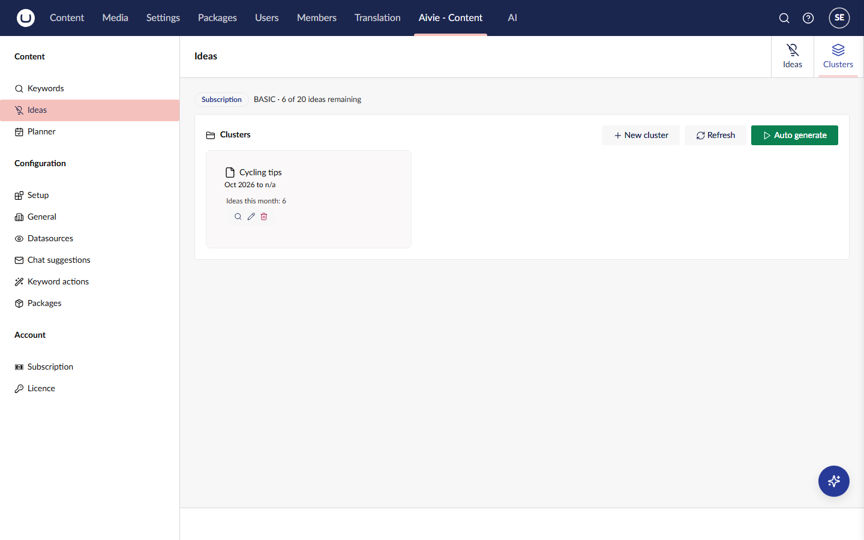Click 'Ideas this month: 6' text

pyautogui.click(x=256, y=201)
